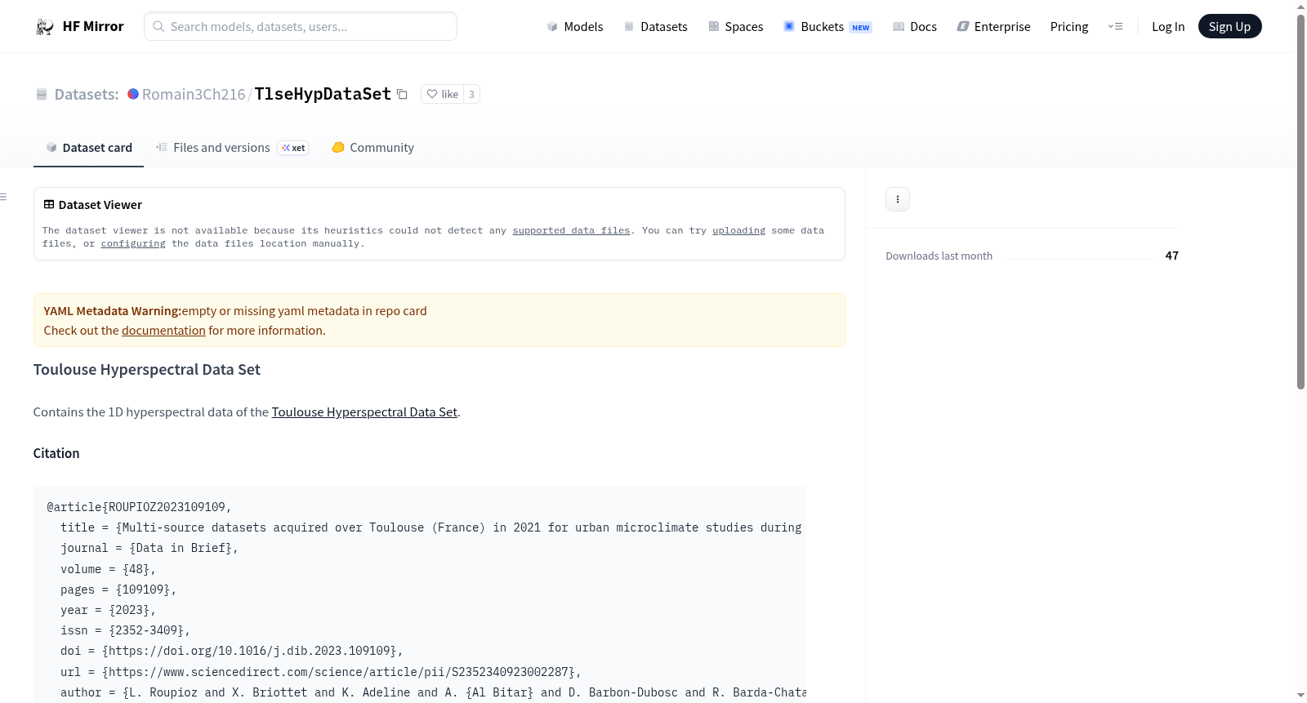This screenshot has height=703, width=1307.
Task: Follow the configuring link in Dataset Viewer
Action: click(133, 244)
